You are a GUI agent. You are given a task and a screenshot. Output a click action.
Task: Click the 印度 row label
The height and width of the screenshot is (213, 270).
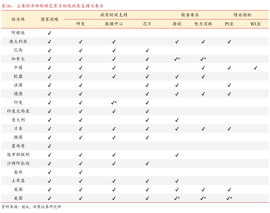pyautogui.click(x=18, y=102)
